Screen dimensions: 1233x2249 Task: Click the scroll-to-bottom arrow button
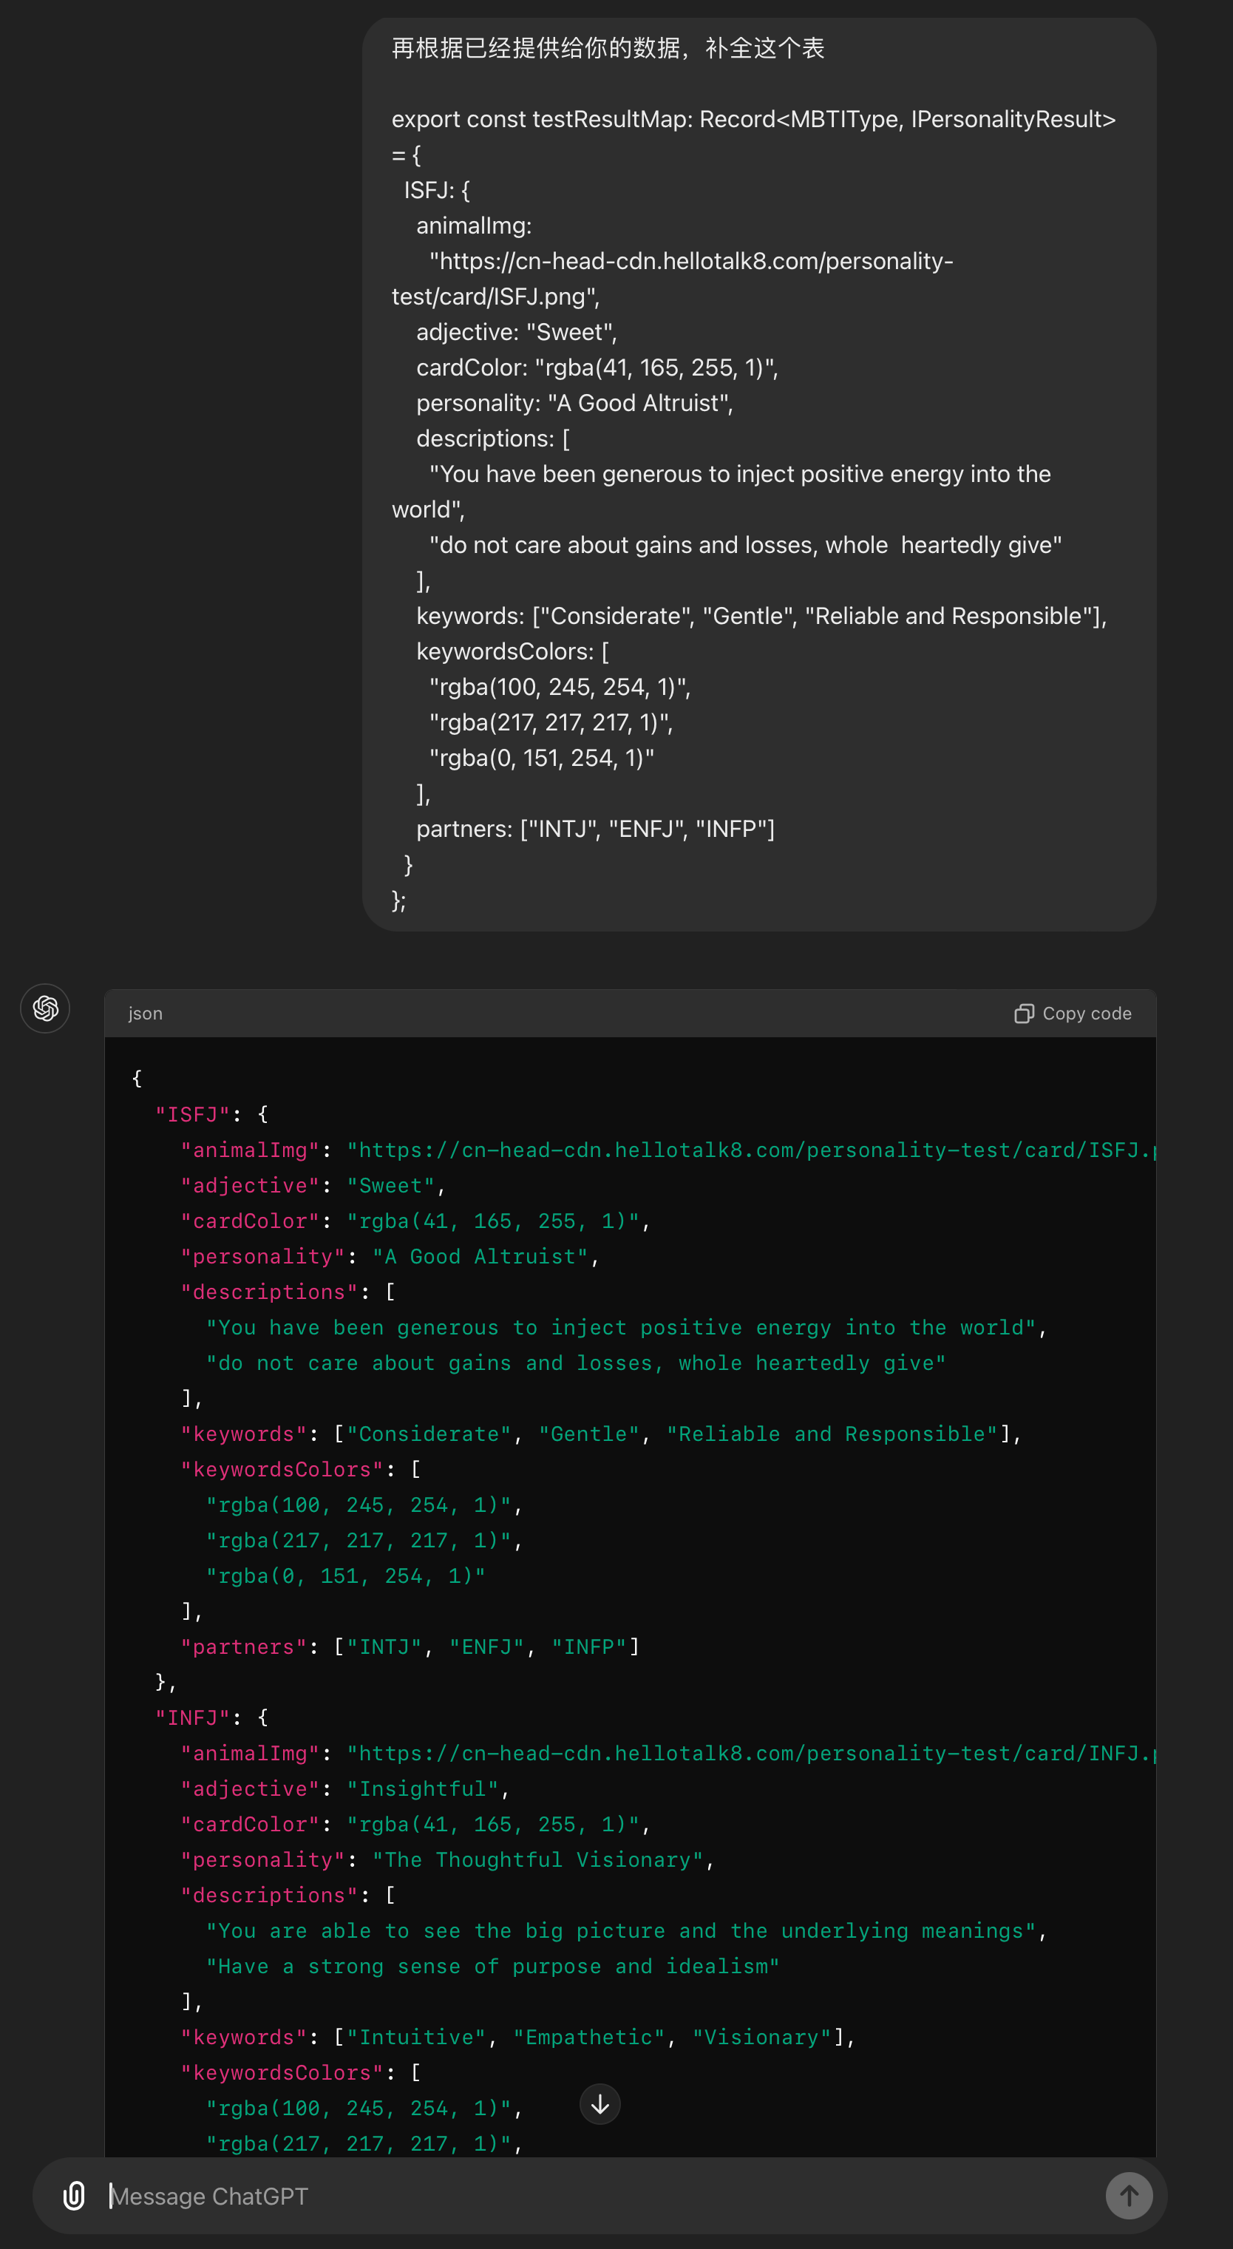600,2105
